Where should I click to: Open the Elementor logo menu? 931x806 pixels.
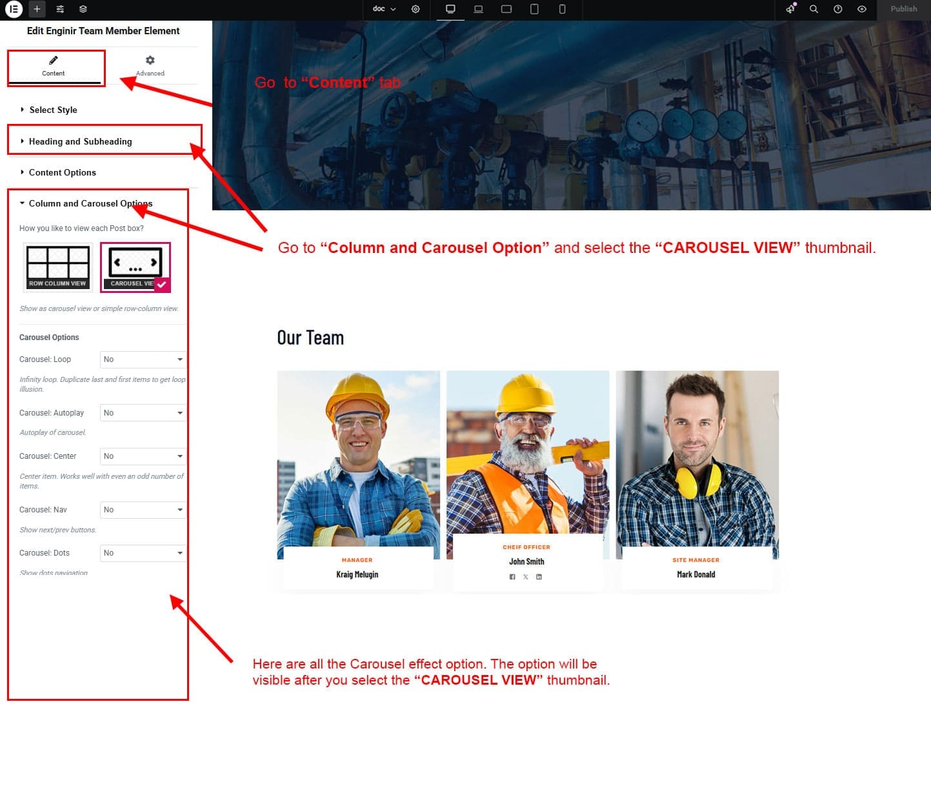(14, 9)
